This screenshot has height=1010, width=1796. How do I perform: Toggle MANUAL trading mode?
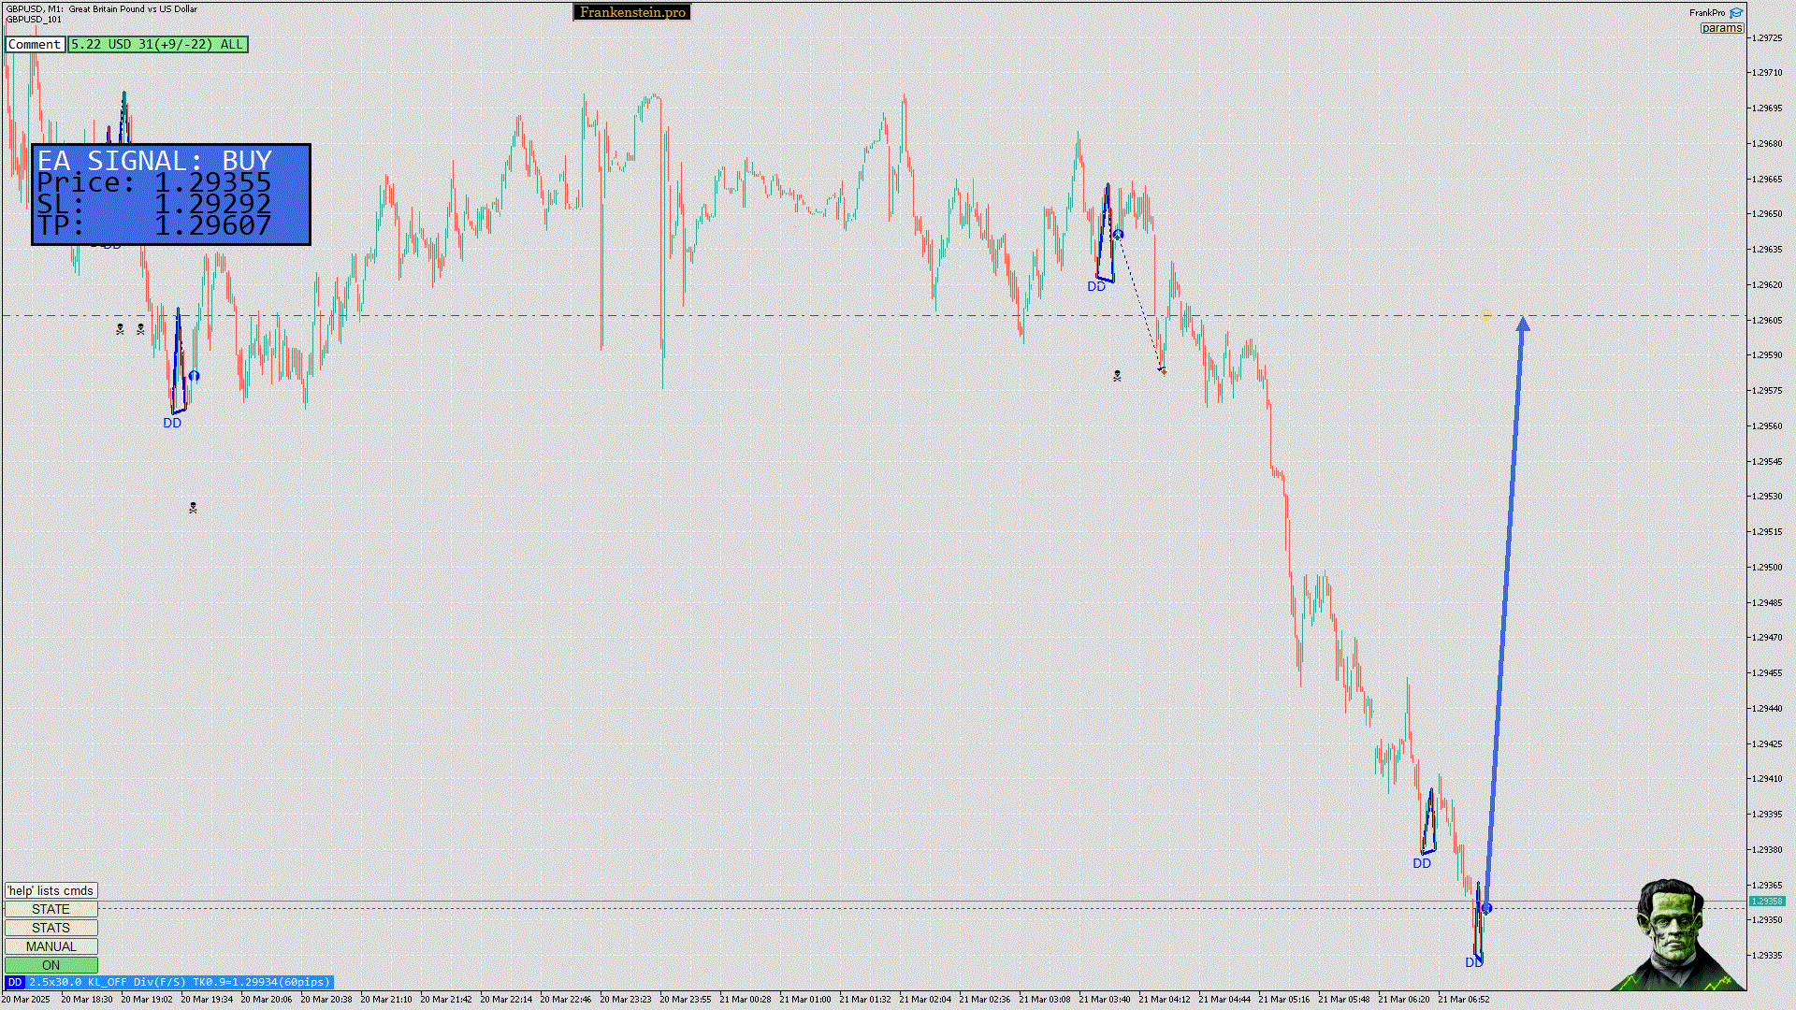51,946
